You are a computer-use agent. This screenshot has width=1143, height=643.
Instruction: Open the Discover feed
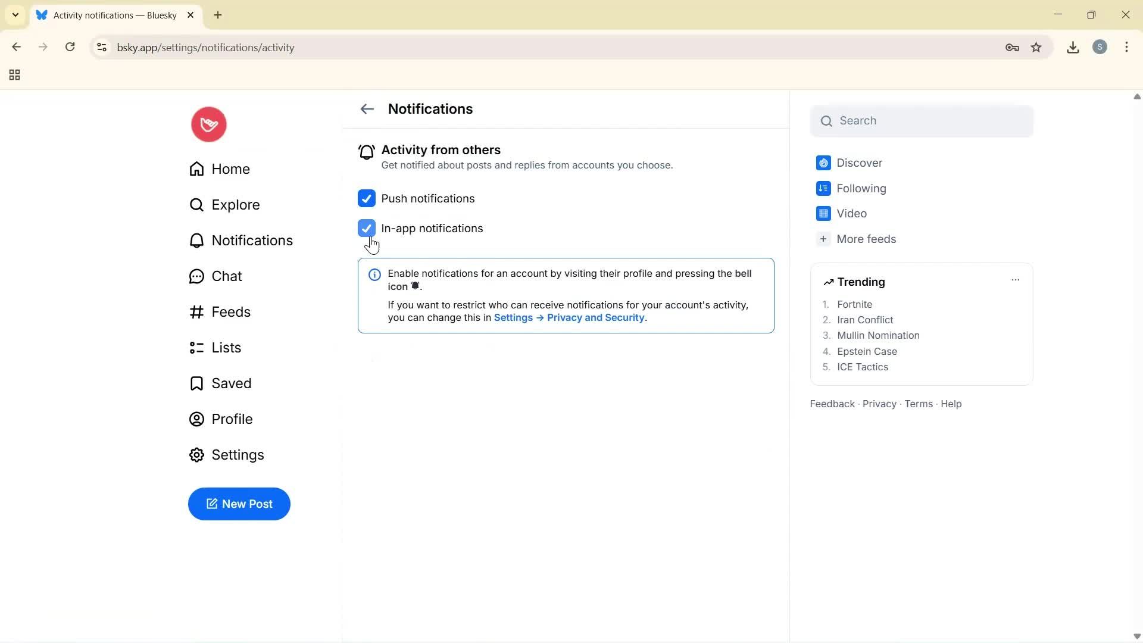(x=860, y=163)
